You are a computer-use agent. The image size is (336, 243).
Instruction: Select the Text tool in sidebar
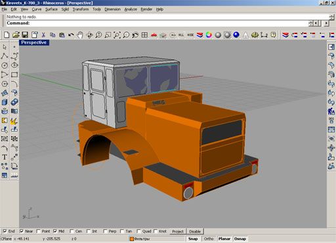pyautogui.click(x=5, y=157)
